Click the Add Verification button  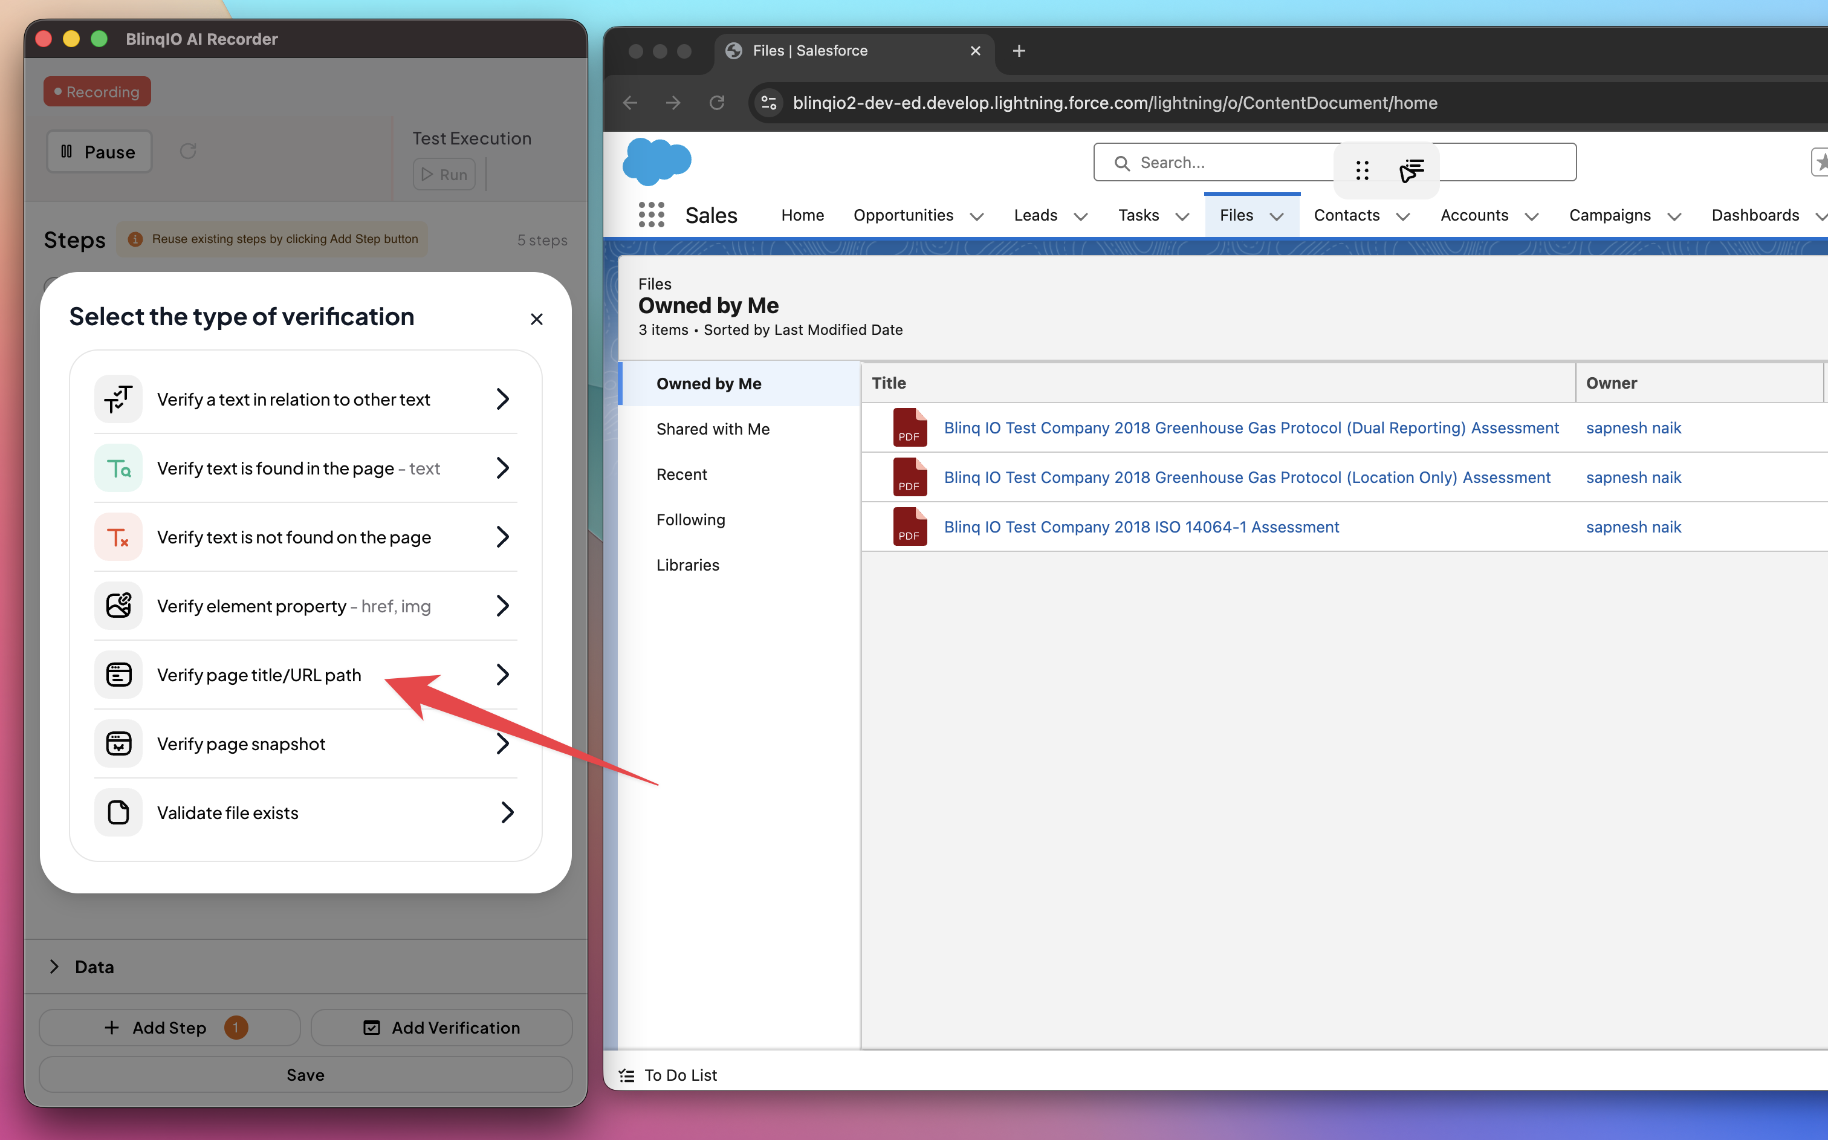coord(442,1028)
